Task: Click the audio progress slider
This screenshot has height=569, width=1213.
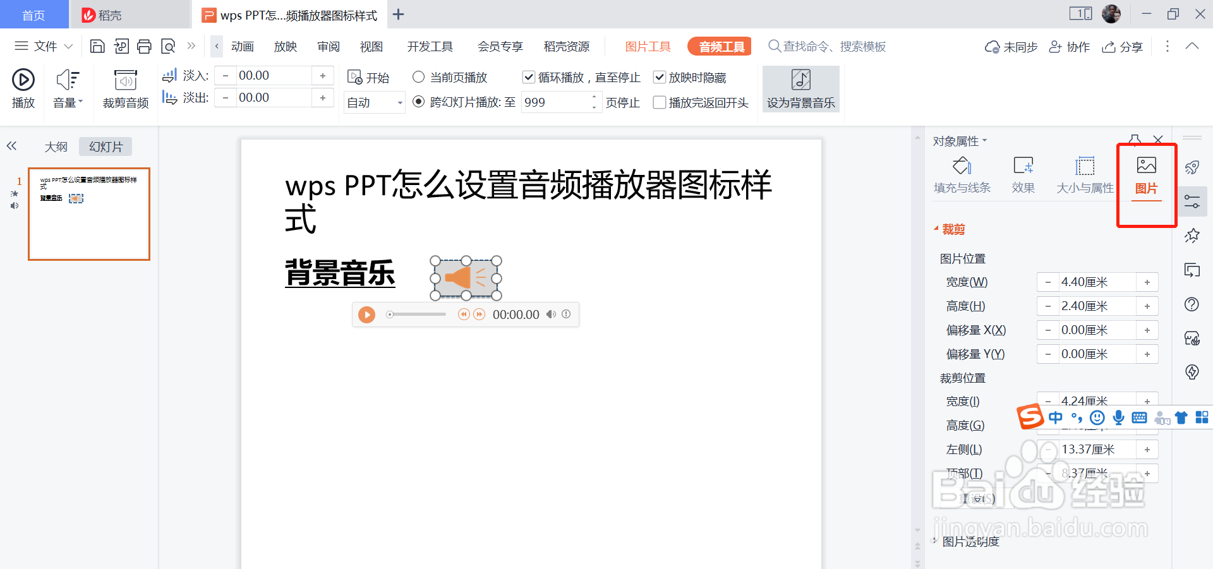Action: pos(417,314)
